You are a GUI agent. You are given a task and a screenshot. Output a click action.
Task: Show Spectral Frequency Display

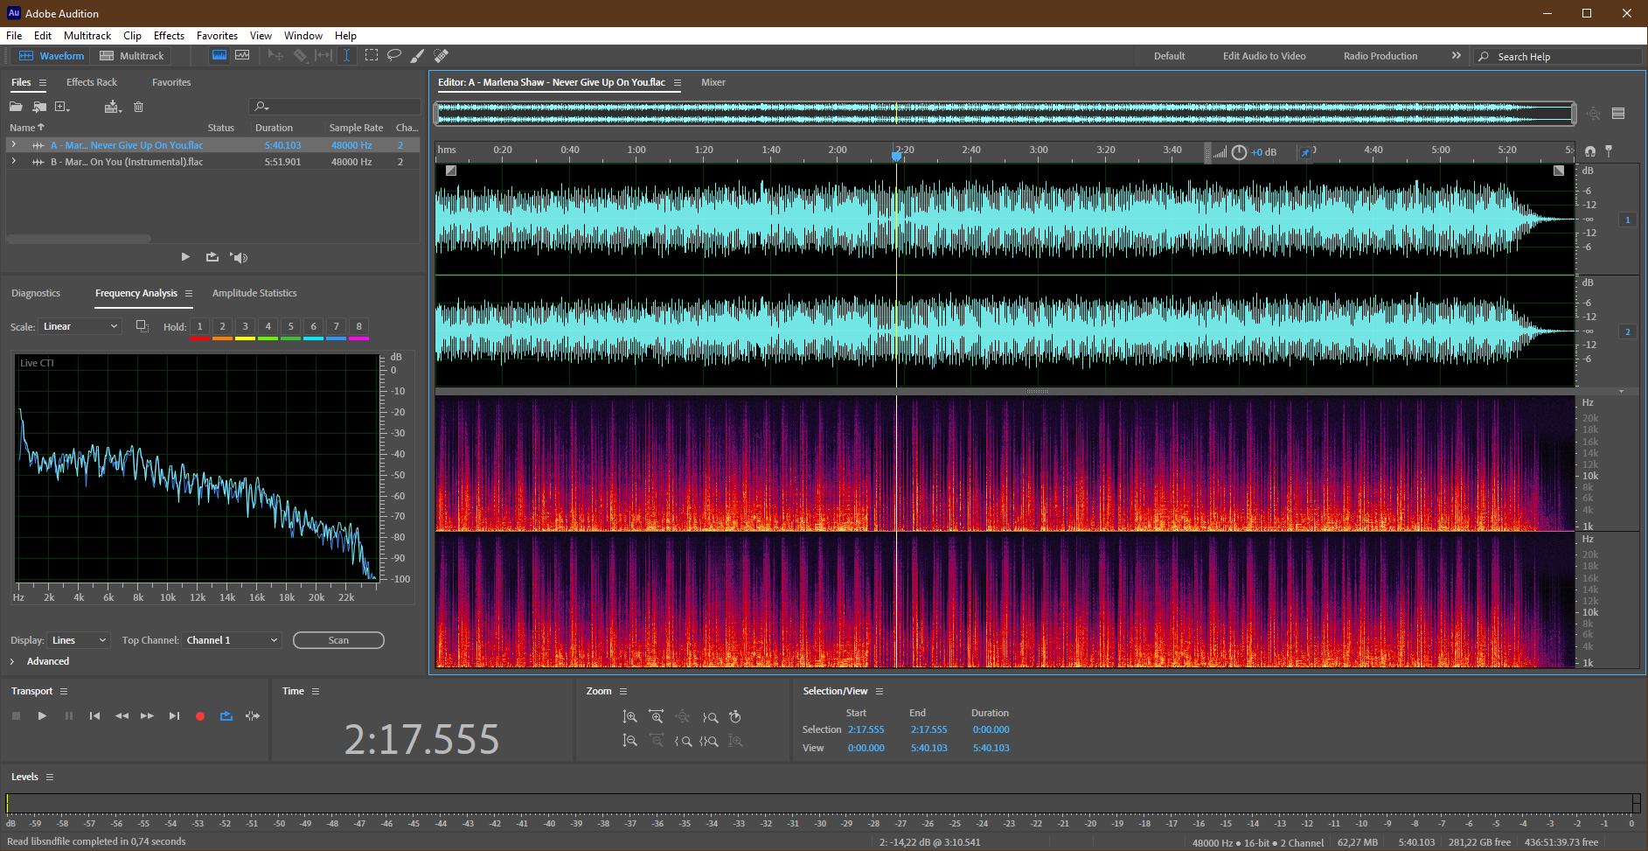click(x=219, y=55)
